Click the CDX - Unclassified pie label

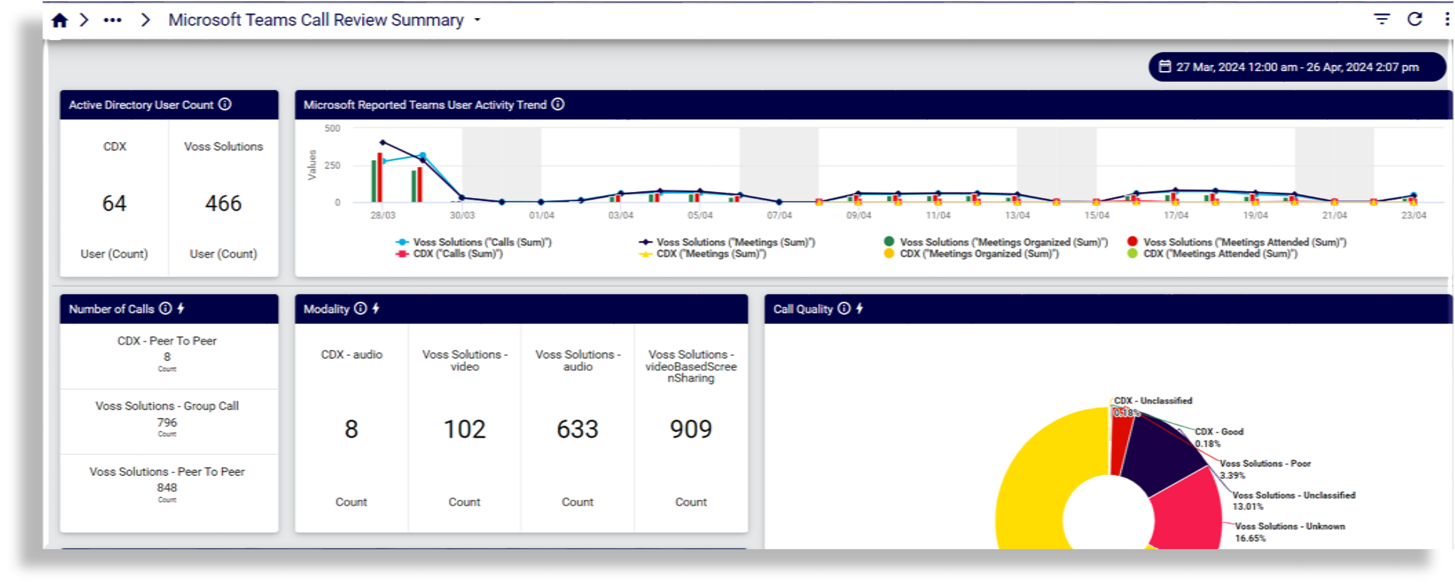[1153, 401]
